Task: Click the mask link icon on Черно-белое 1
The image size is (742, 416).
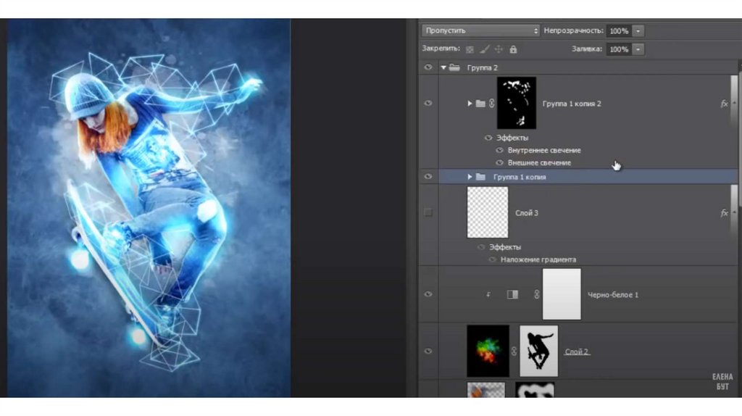Action: pos(537,294)
